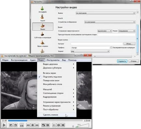This screenshot has height=129, width=141.
Task: Show the playlist via list icon
Action: point(54,125)
